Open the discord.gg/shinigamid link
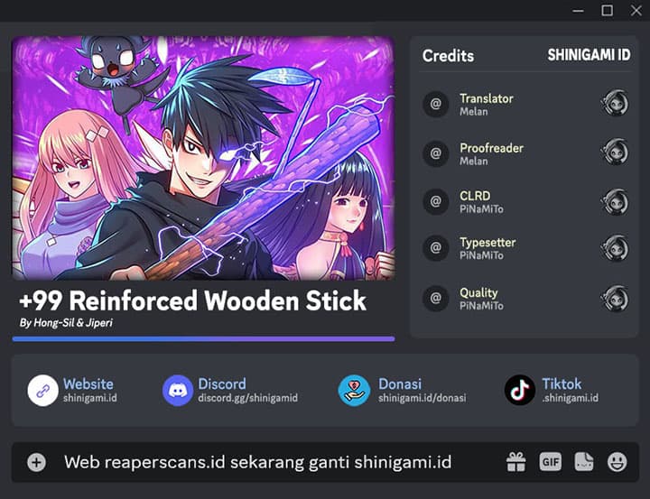The height and width of the screenshot is (499, 650). pyautogui.click(x=248, y=398)
